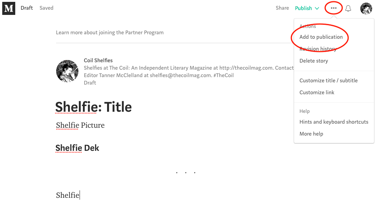Expand the Publish dropdown
This screenshot has height=203, width=377.
(x=307, y=8)
